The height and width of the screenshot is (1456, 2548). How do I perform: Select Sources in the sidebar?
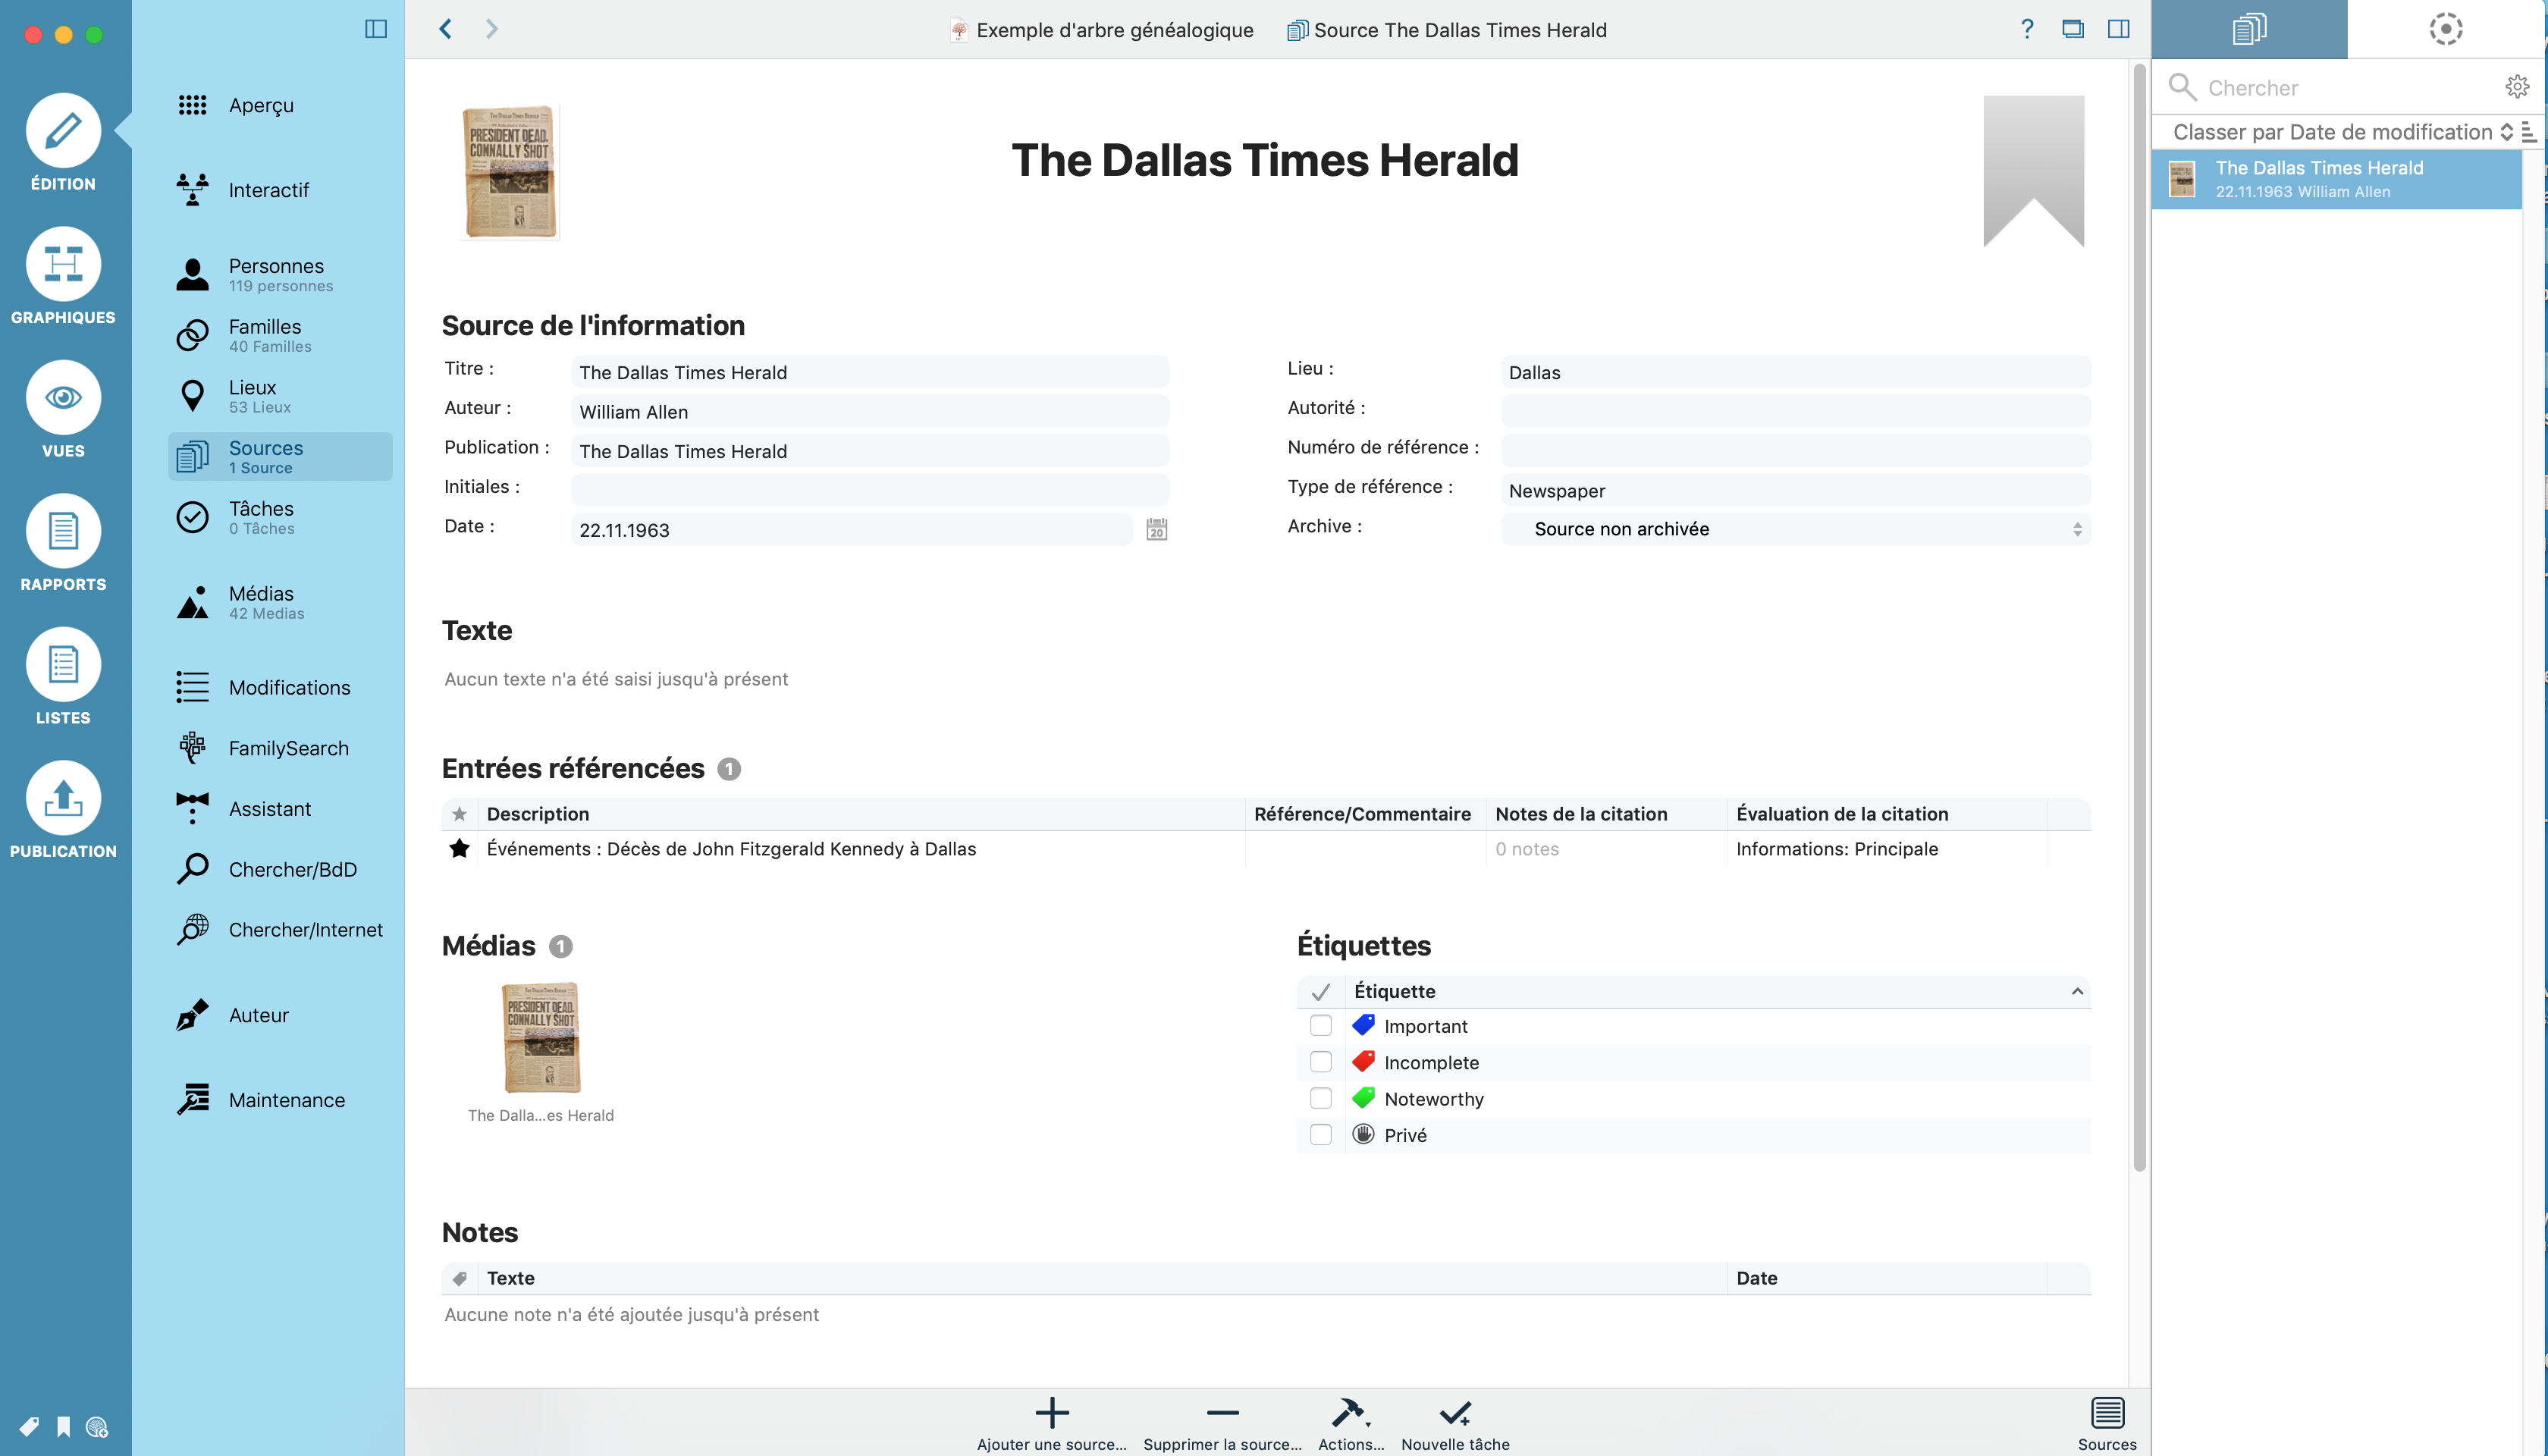pyautogui.click(x=280, y=456)
